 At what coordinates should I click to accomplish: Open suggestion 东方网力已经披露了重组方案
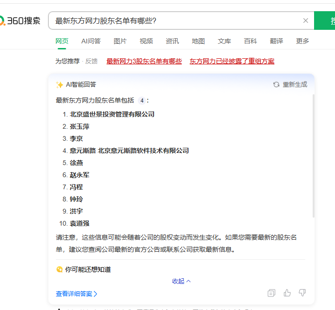coord(232,61)
